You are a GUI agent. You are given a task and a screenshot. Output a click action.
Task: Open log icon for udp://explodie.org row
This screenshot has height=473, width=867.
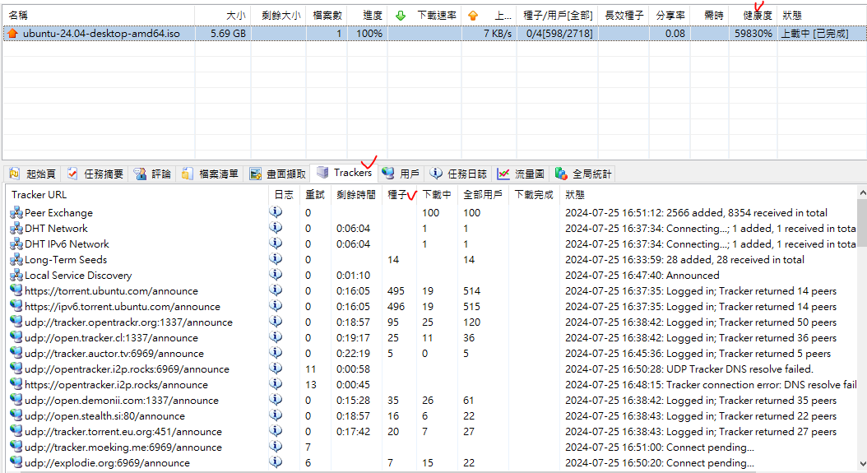pyautogui.click(x=276, y=462)
